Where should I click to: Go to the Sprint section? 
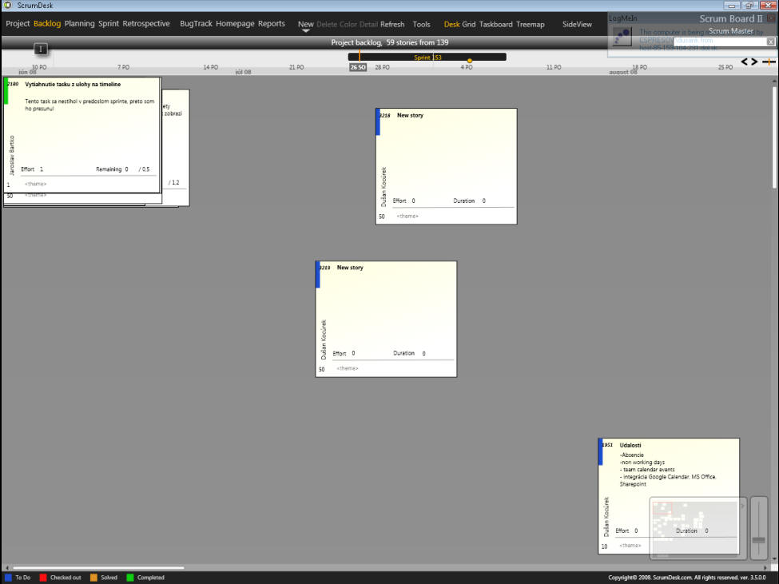tap(109, 24)
